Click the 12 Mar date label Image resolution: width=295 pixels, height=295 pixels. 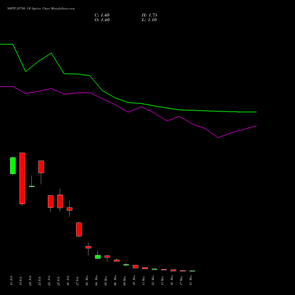point(153,281)
